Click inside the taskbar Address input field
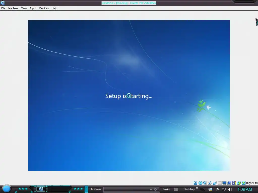 (x=126, y=189)
